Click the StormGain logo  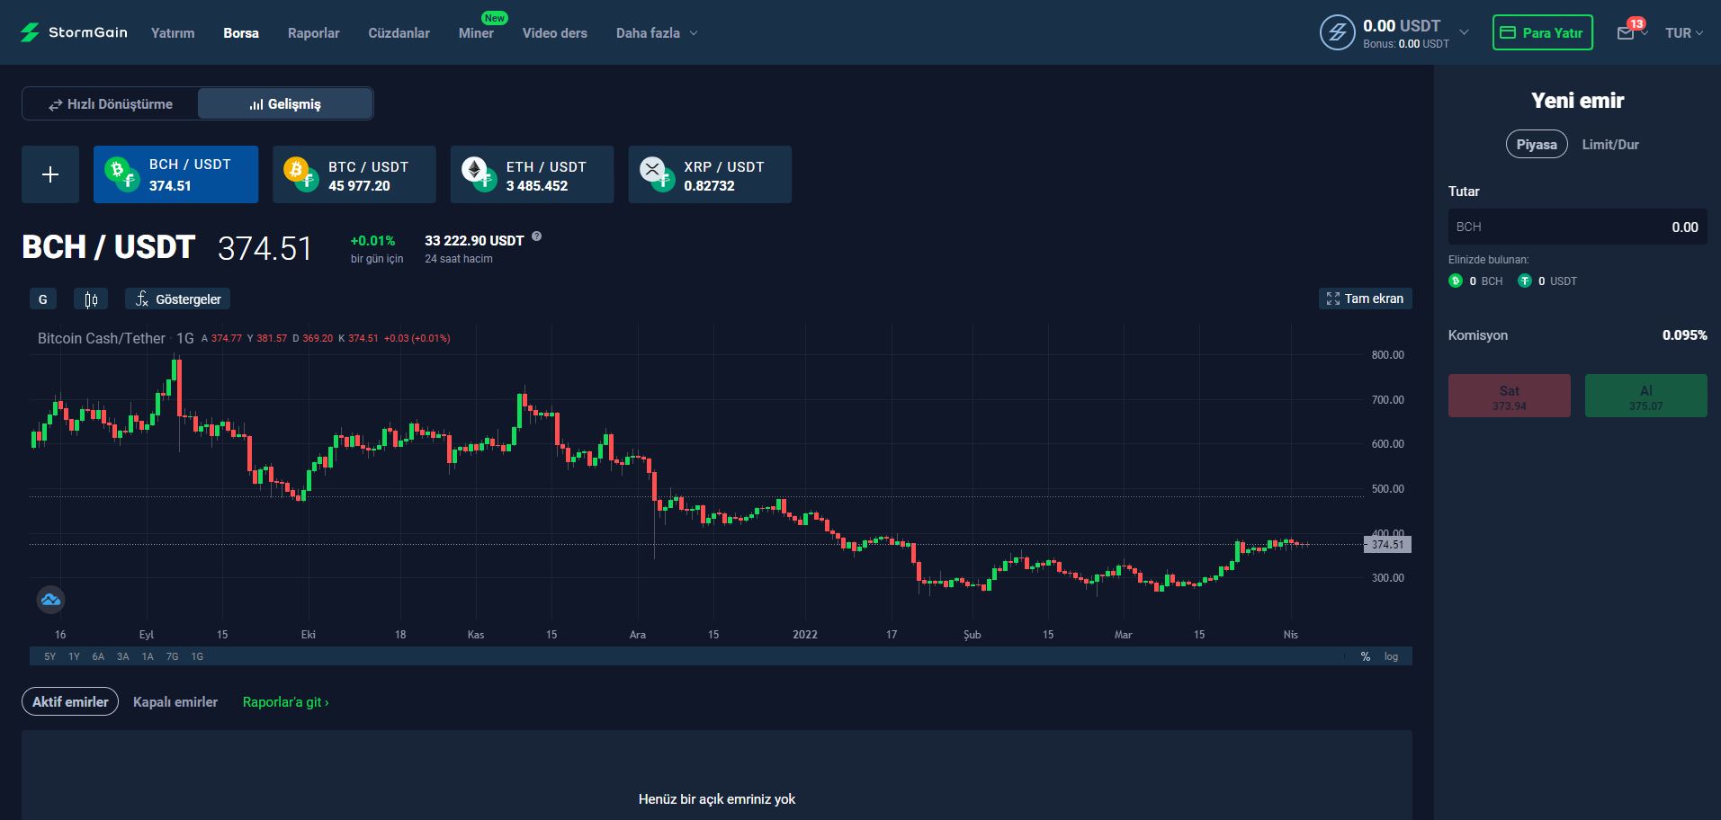74,32
